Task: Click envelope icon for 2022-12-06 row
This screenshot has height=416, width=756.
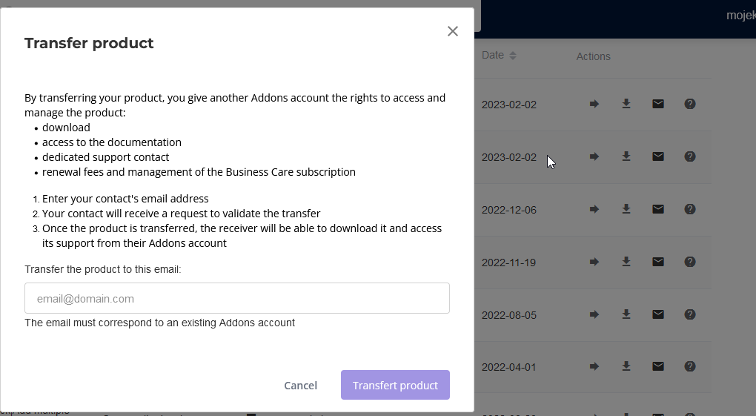Action: (x=658, y=209)
